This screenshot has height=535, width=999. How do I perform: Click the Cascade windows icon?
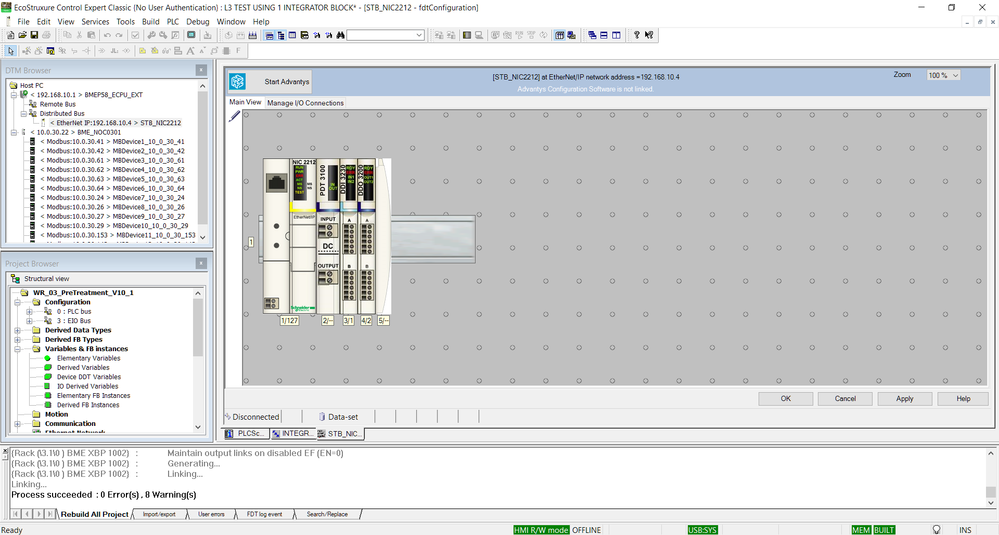[592, 35]
